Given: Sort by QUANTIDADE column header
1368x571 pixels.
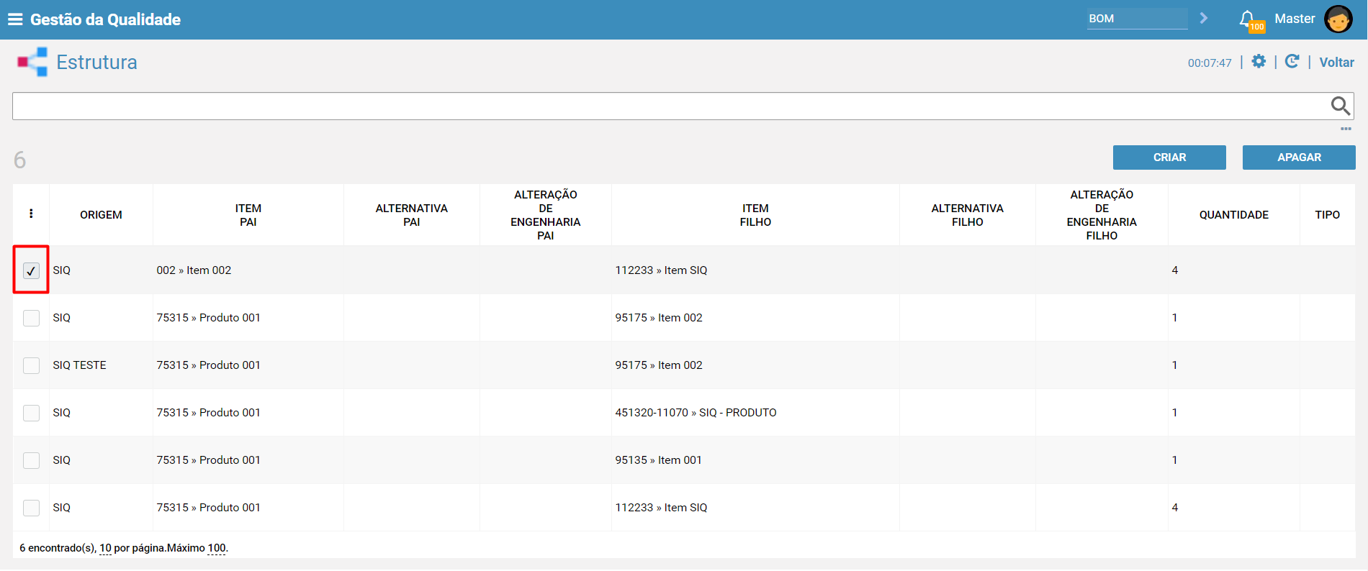Looking at the screenshot, I should (x=1233, y=215).
